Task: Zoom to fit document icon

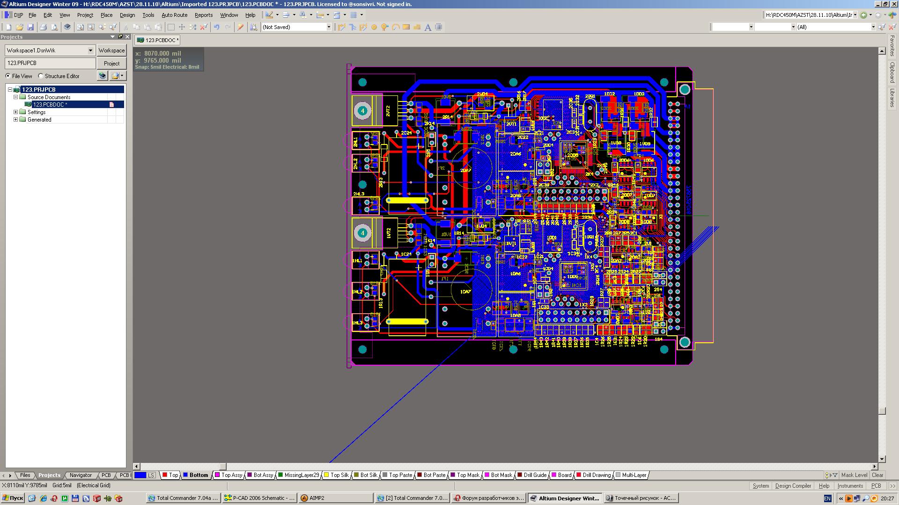Action: [80, 27]
